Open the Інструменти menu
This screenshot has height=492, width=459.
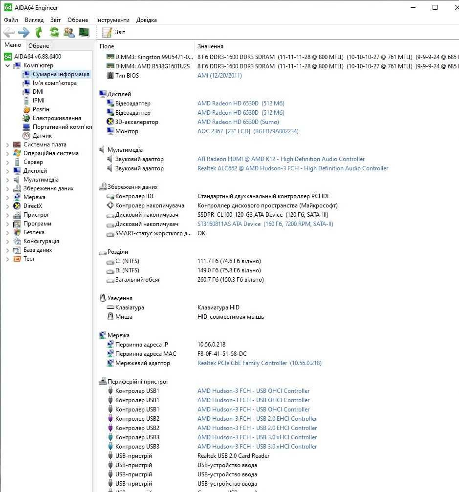click(113, 20)
